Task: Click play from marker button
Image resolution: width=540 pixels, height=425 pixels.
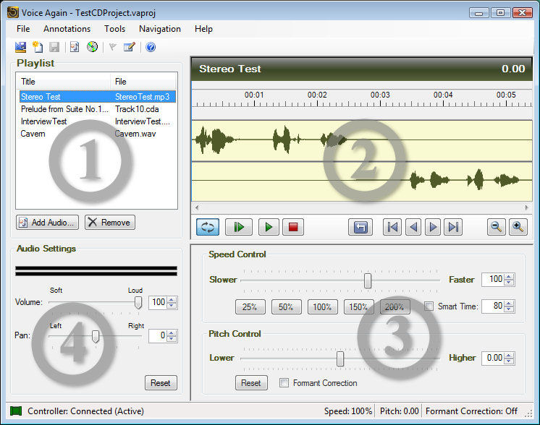Action: click(x=239, y=227)
